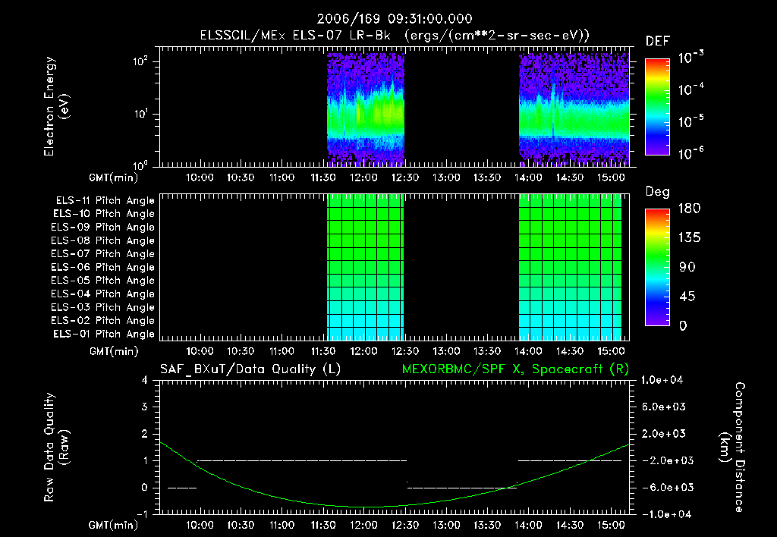Screen dimensions: 777x537
Task: Click the second electron spectrogram data block starting 14:00
Action: (574, 109)
